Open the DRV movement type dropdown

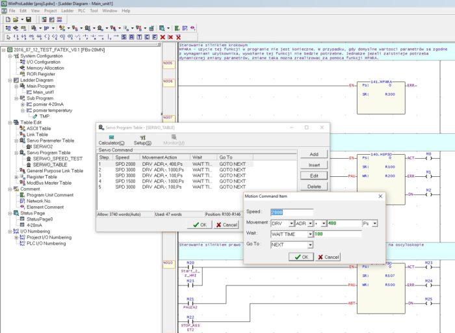pos(291,224)
